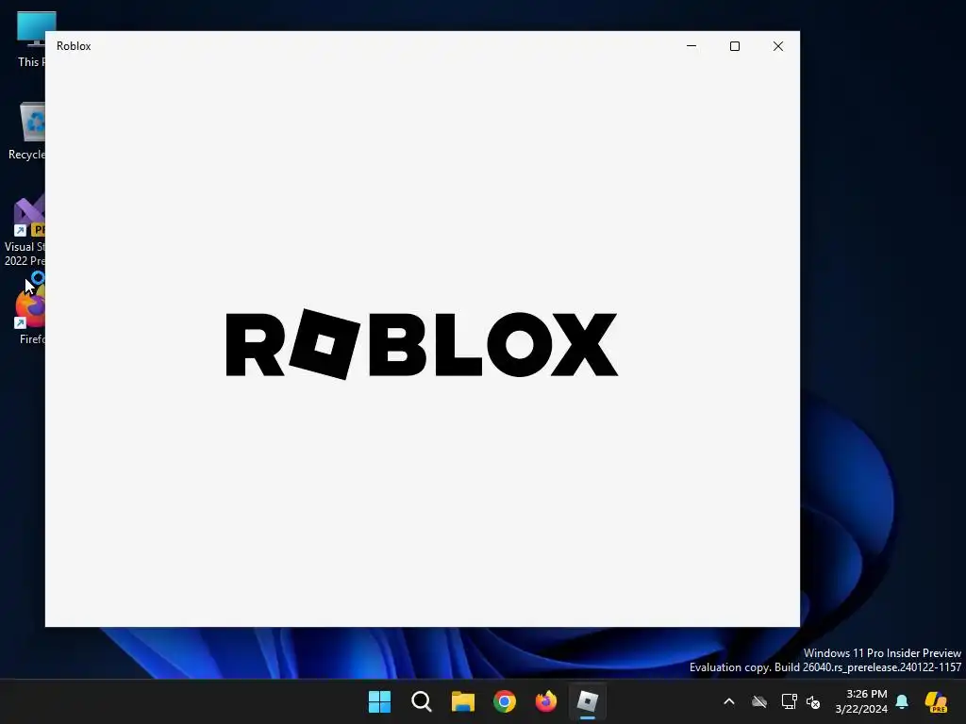Close the Roblox window
This screenshot has height=724, width=966.
778,46
